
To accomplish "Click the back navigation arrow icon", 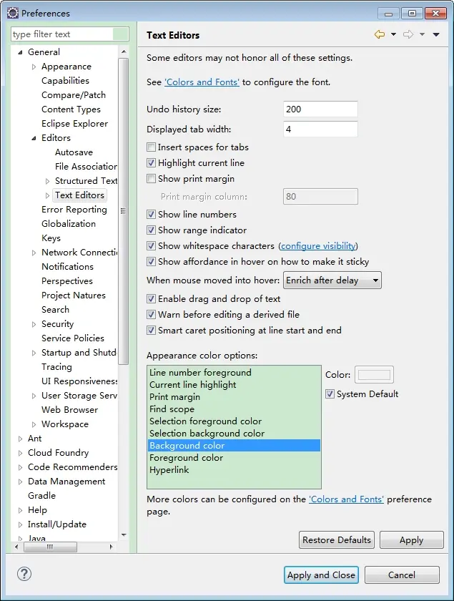I will [x=380, y=34].
